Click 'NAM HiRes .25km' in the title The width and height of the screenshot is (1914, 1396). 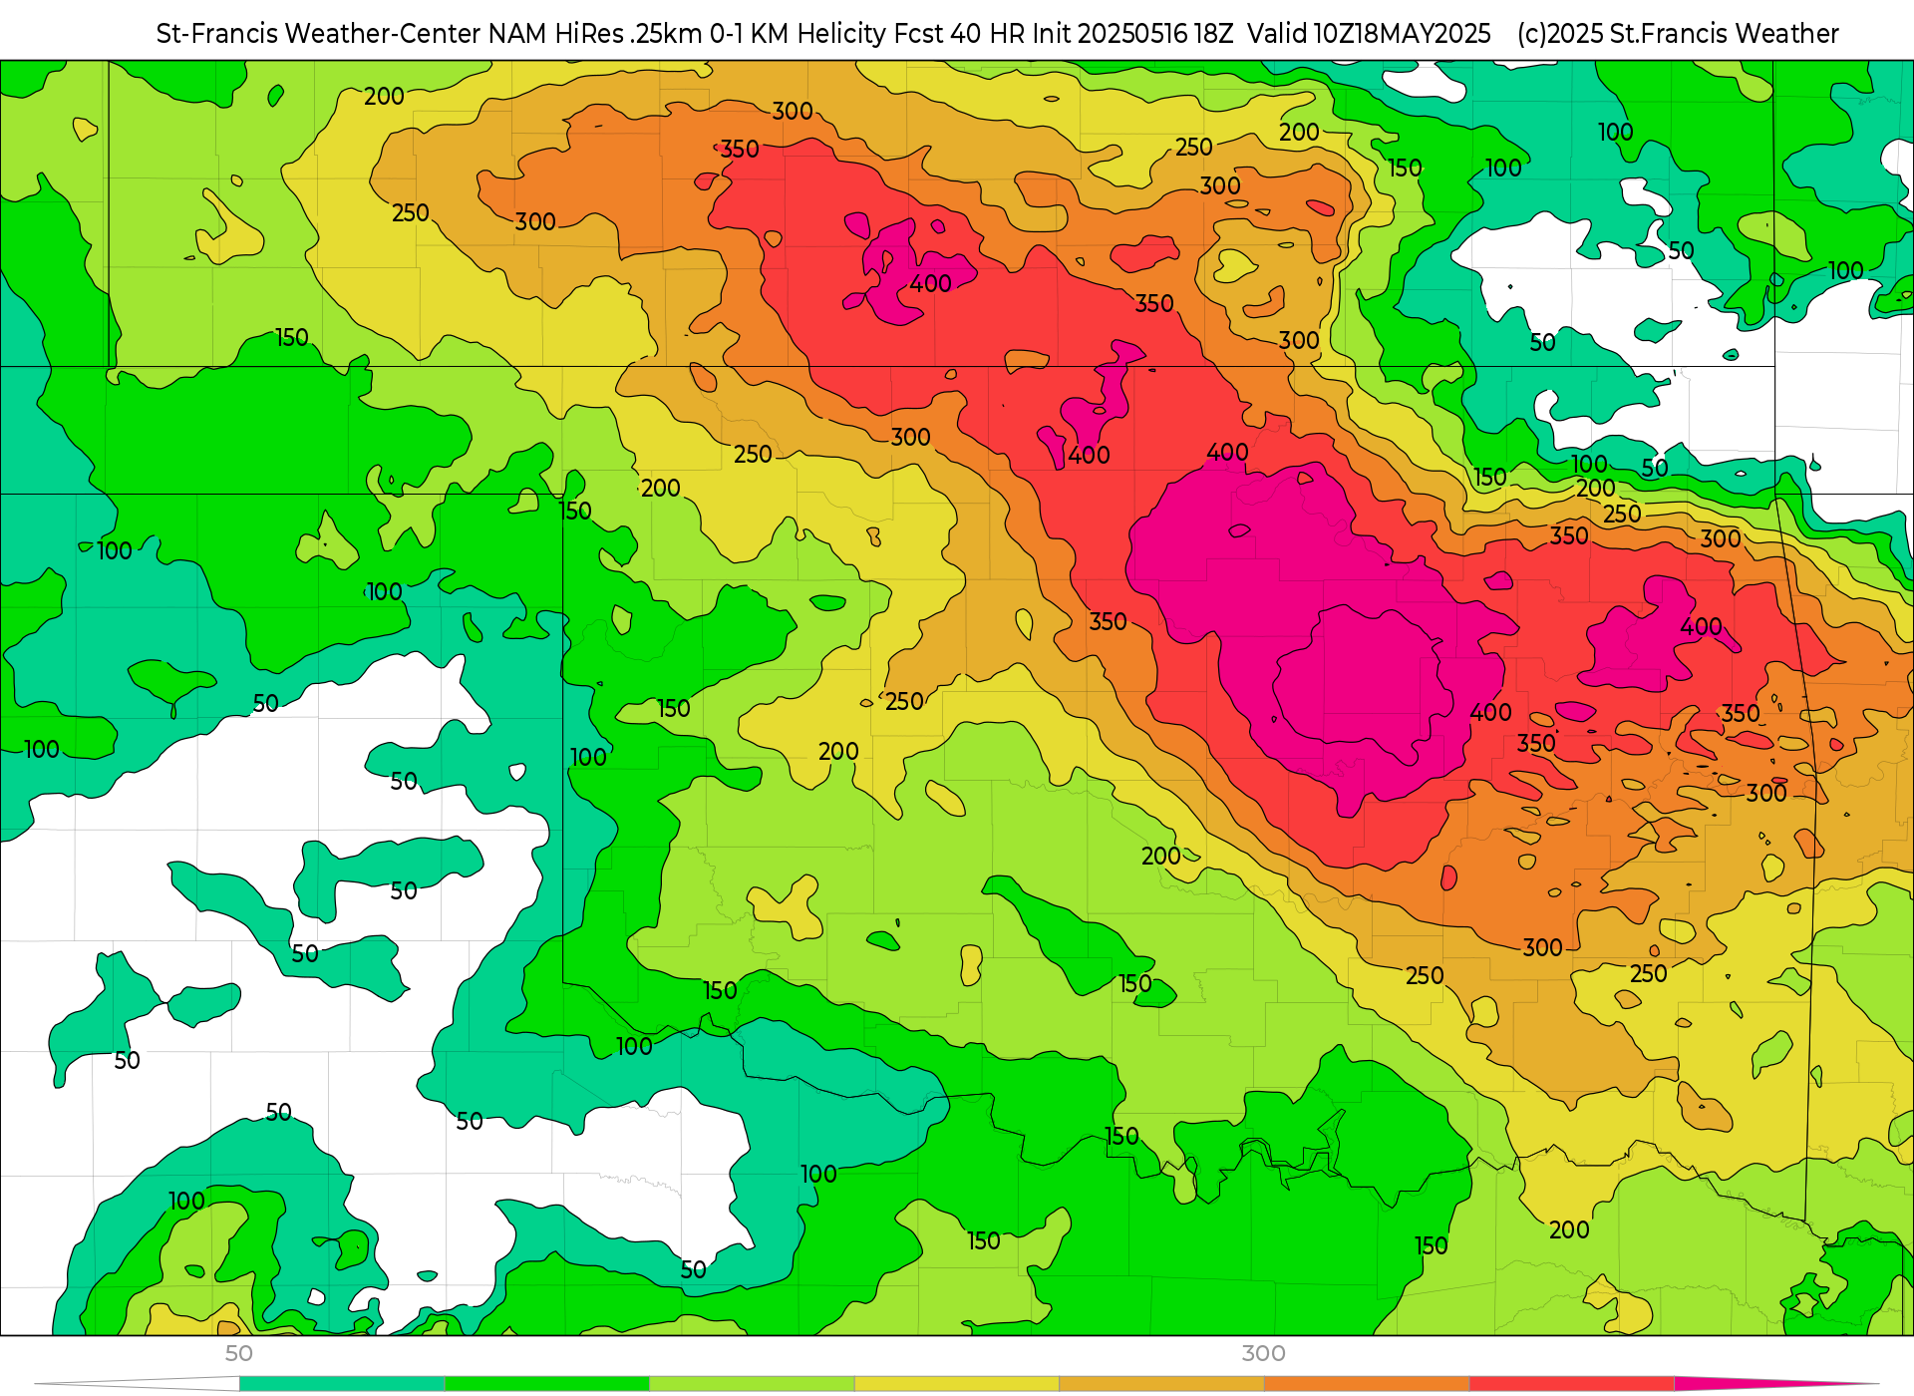[595, 34]
